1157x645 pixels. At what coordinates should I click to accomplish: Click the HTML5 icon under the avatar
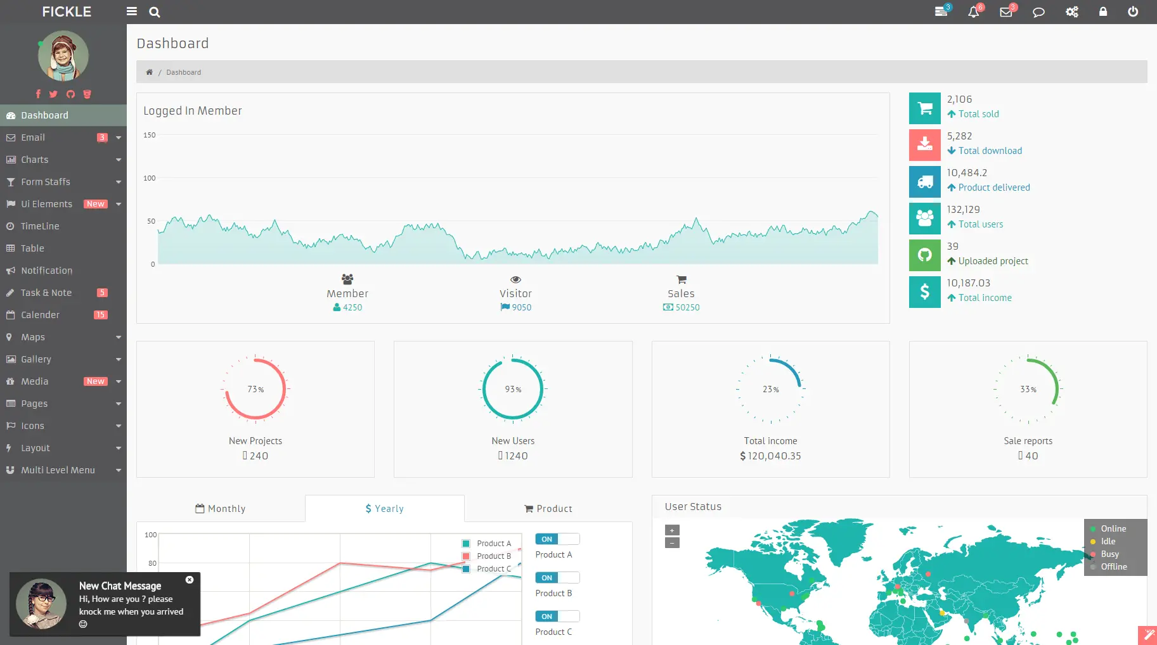(87, 94)
